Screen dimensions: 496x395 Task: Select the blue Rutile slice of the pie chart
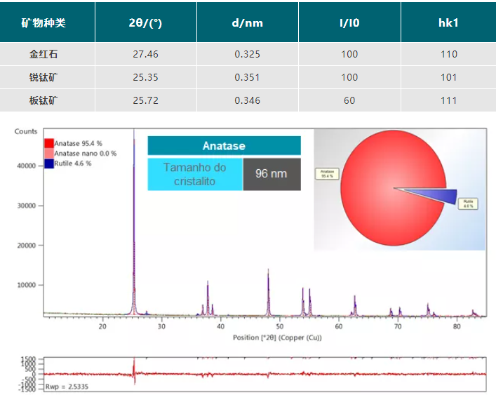pos(435,194)
